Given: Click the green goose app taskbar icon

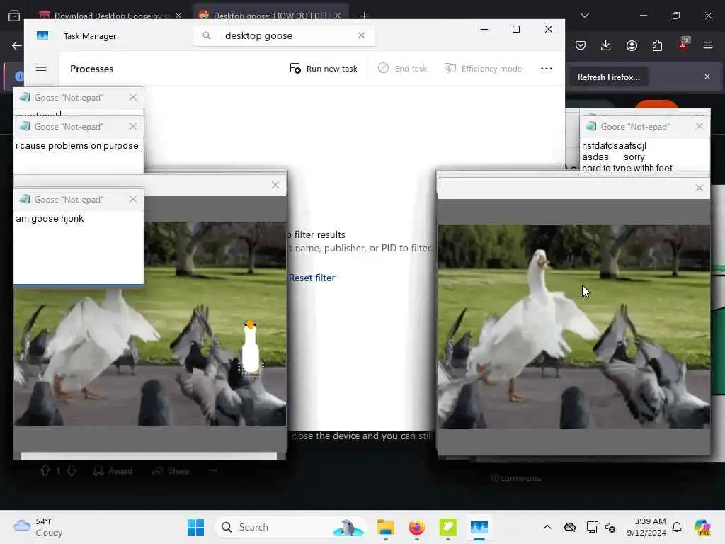Looking at the screenshot, I should point(447,527).
